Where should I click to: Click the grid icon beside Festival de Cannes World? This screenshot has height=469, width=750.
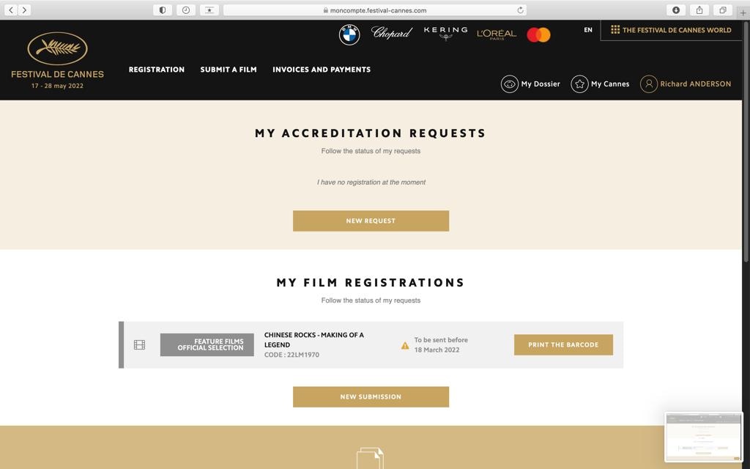pyautogui.click(x=615, y=29)
